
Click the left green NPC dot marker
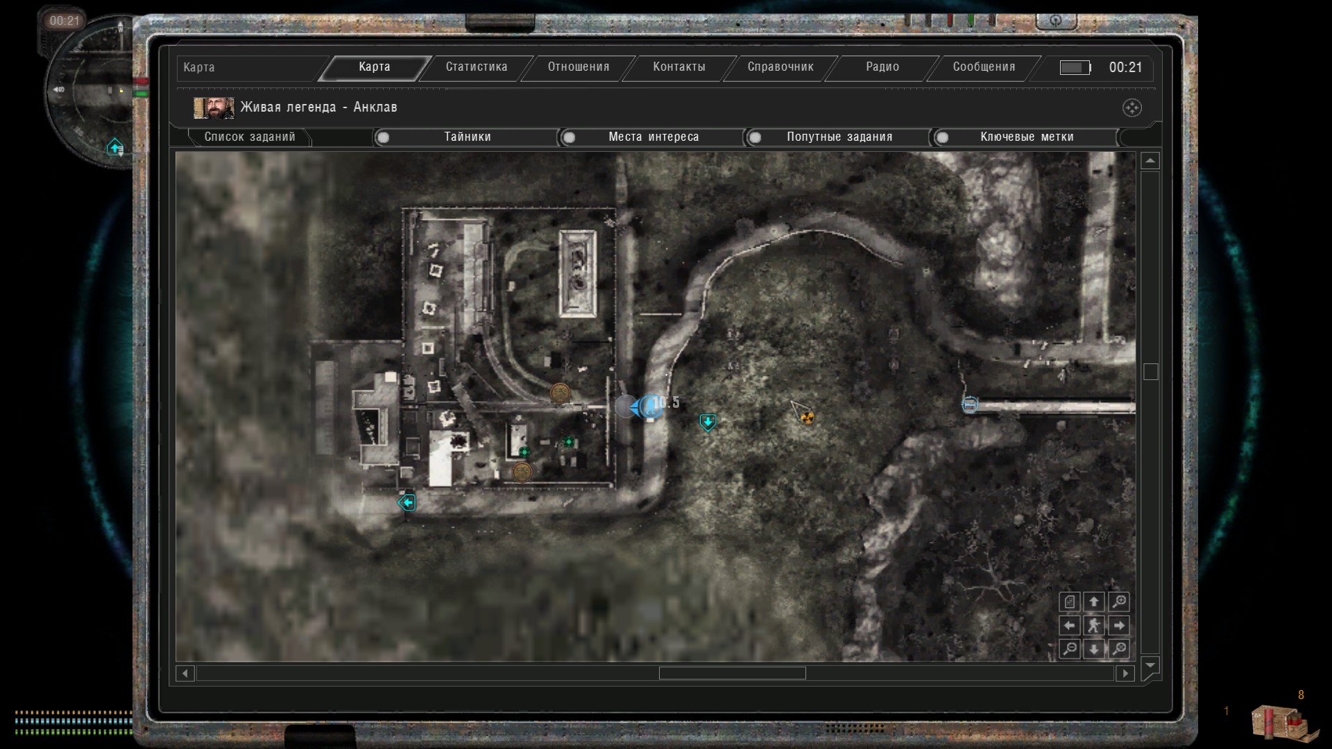coord(524,452)
